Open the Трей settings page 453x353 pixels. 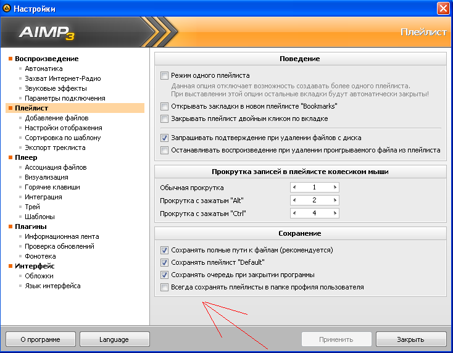pyautogui.click(x=32, y=207)
